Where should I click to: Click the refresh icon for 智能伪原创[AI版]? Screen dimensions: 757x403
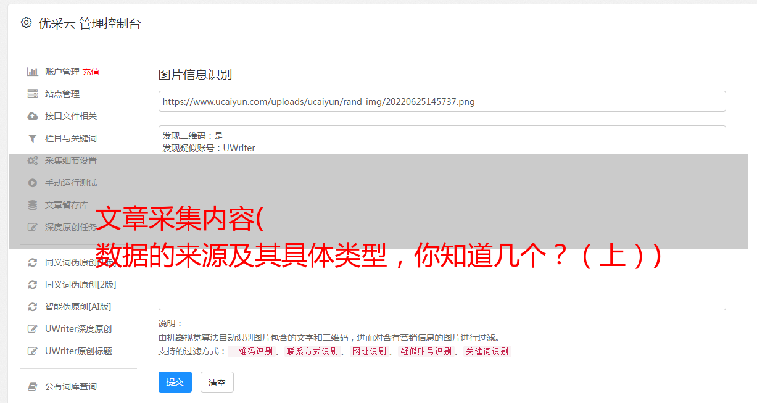coord(33,307)
